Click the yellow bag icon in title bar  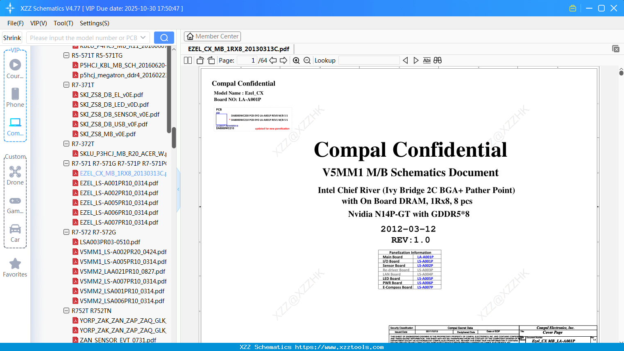click(x=573, y=8)
